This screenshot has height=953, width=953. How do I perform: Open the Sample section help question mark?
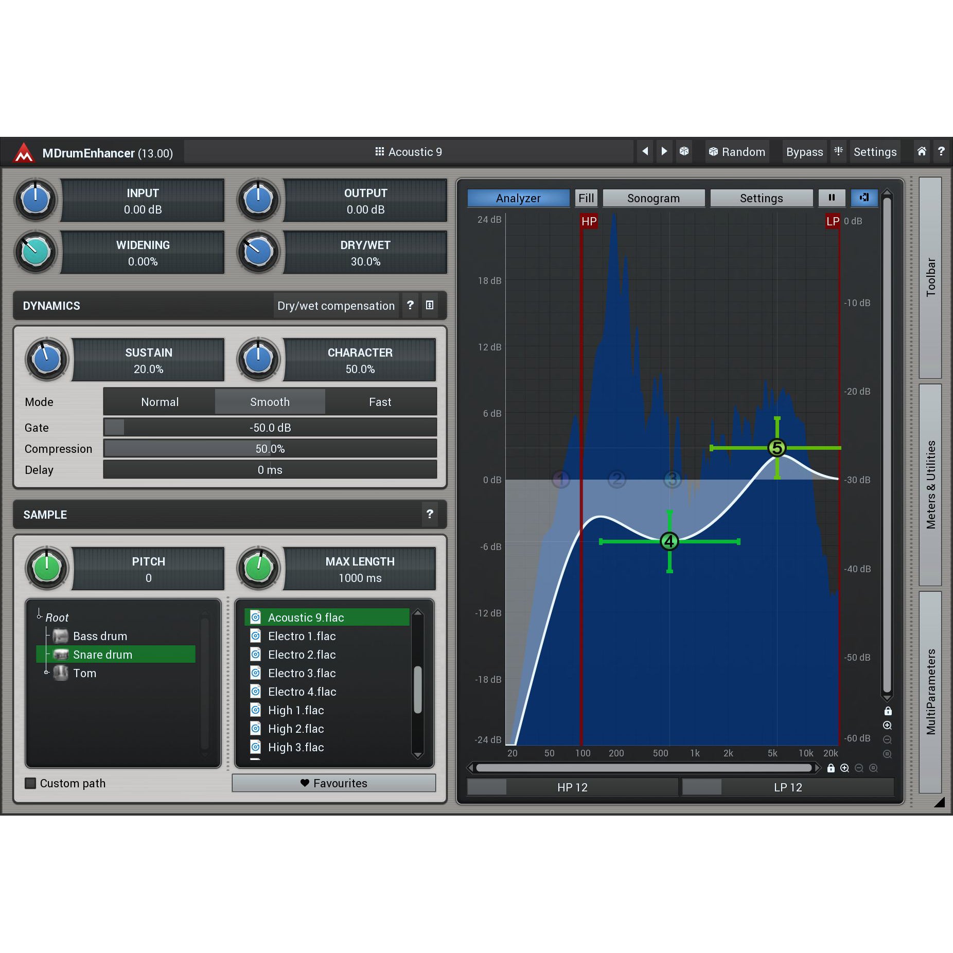[430, 514]
